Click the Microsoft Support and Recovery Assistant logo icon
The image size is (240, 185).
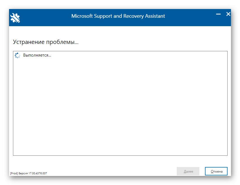coord(14,17)
